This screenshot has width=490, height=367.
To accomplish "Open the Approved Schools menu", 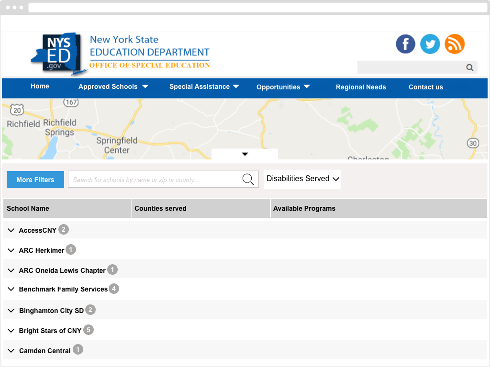I will click(x=113, y=87).
